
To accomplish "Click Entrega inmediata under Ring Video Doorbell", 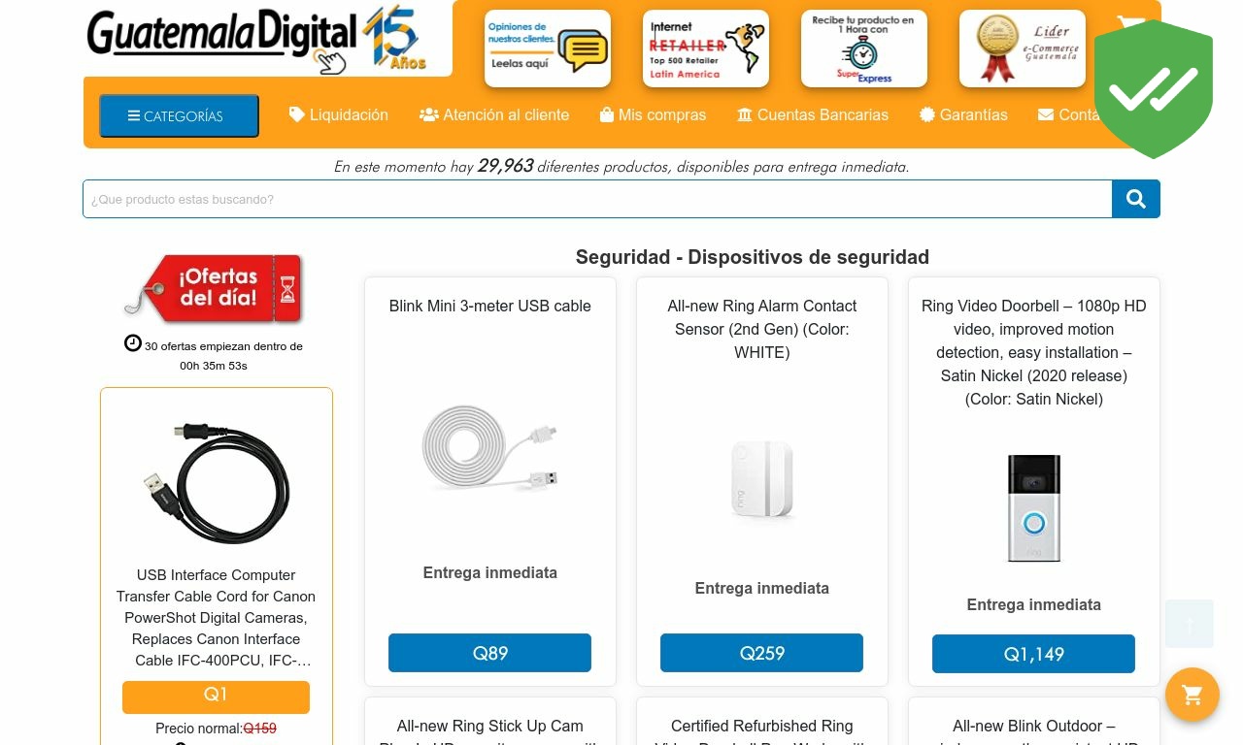I will click(x=1034, y=605).
